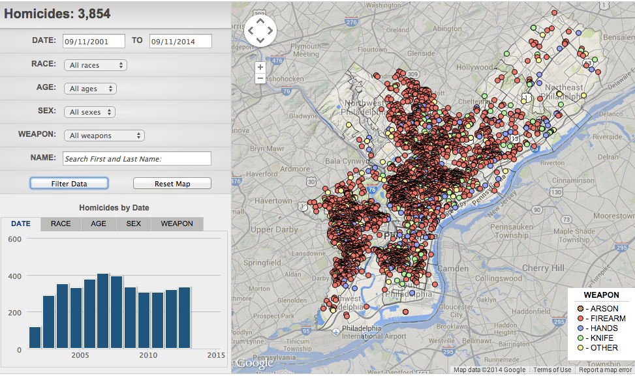Click the FIREARM red legend swatch
Viewport: 635px width, 376px height.
[580, 319]
